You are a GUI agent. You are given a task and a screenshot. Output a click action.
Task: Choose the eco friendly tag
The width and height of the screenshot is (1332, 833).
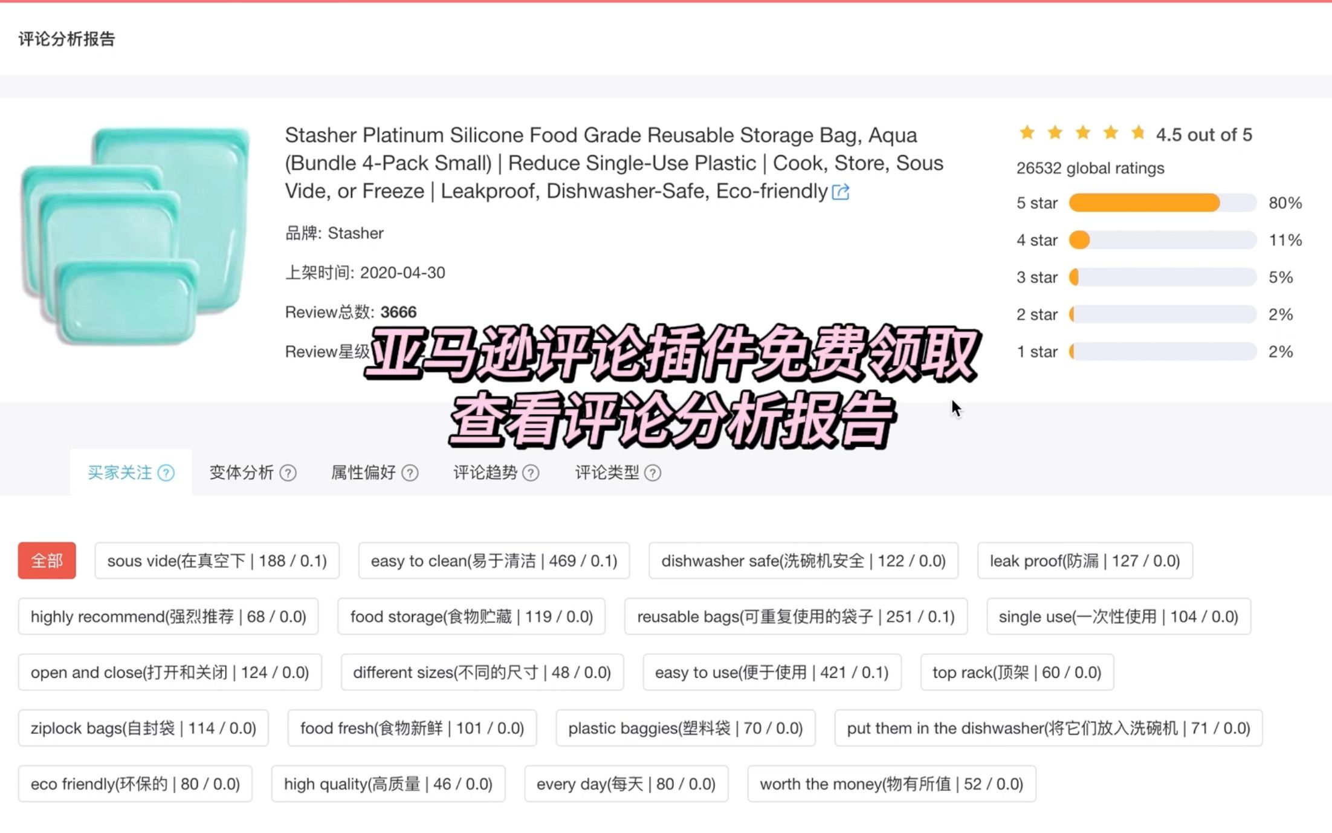point(135,783)
